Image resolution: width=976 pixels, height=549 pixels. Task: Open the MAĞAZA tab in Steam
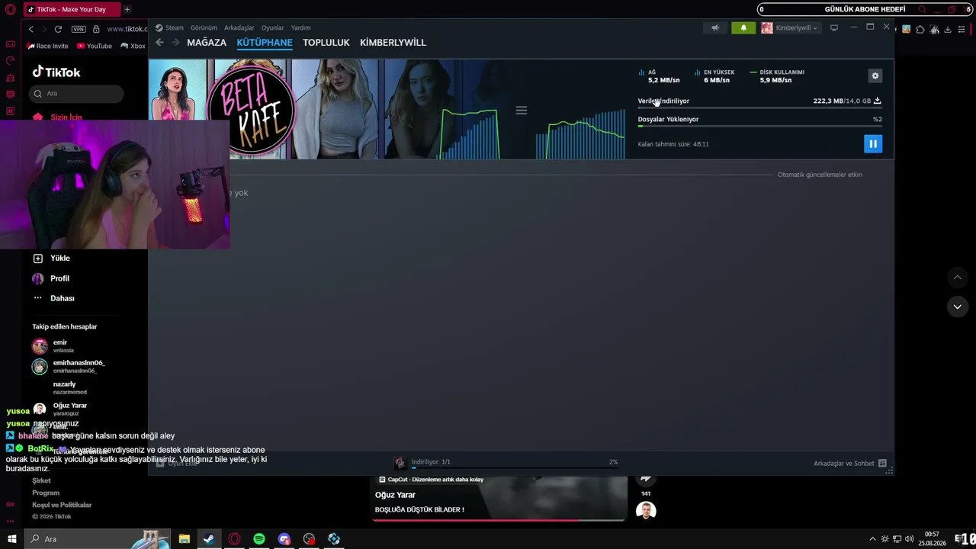coord(207,43)
